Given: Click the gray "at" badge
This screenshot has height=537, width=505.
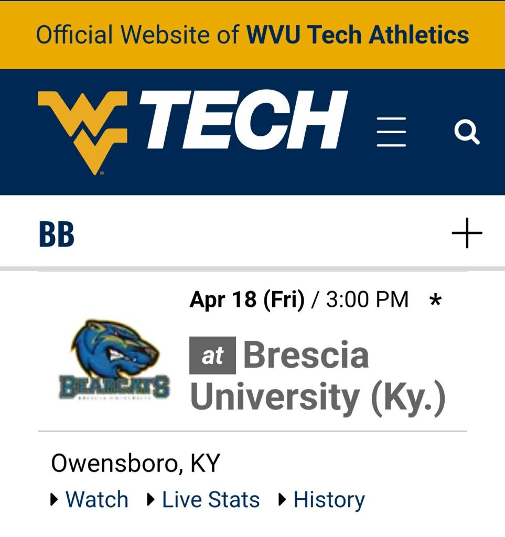Looking at the screenshot, I should click(212, 356).
